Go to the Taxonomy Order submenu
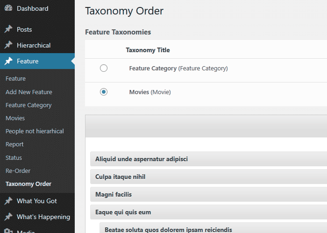Image resolution: width=327 pixels, height=233 pixels. (x=28, y=184)
